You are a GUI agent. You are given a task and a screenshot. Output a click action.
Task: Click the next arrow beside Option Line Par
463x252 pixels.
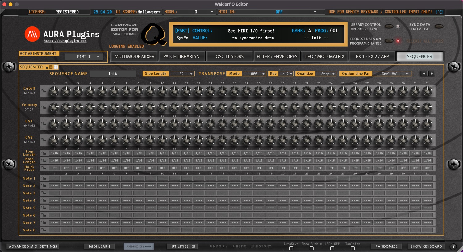point(432,74)
